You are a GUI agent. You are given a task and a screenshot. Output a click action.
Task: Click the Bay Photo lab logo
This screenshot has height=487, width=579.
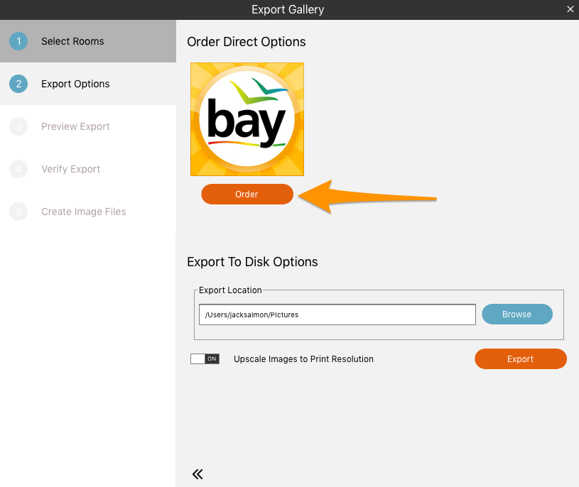[x=247, y=119]
